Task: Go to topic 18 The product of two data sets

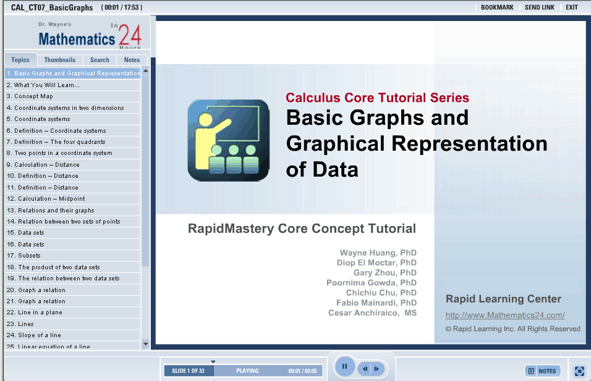Action: pyautogui.click(x=73, y=267)
